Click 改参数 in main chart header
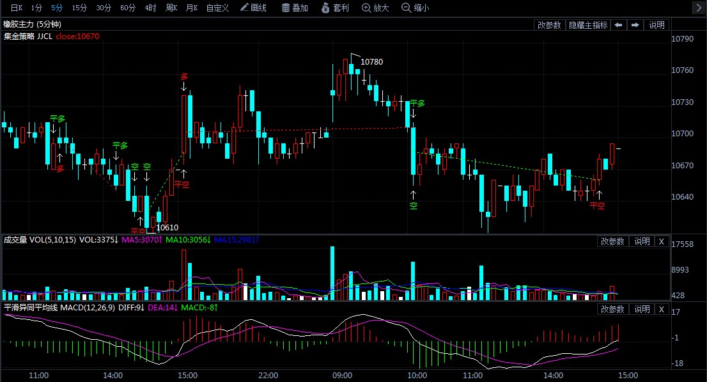The height and width of the screenshot is (382, 707). (549, 25)
